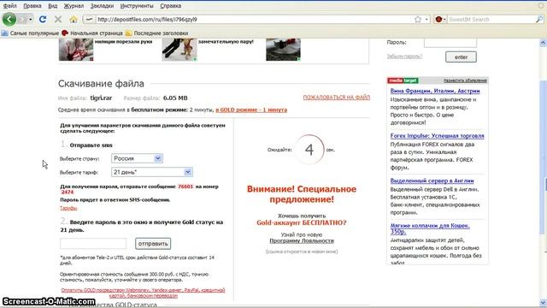547x308 pixels.
Task: Click the media target logo
Action: (x=403, y=80)
